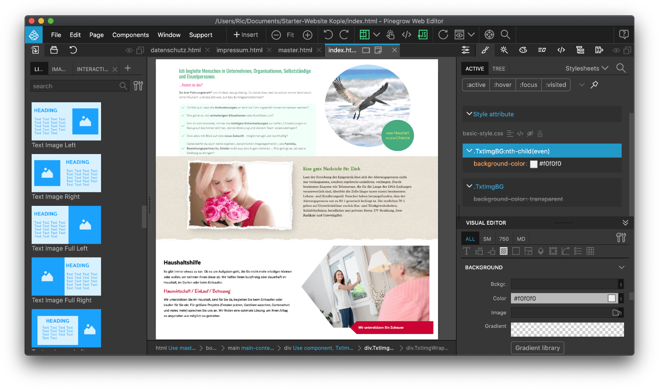Click the Undo arrow icon
659x388 pixels.
click(328, 34)
